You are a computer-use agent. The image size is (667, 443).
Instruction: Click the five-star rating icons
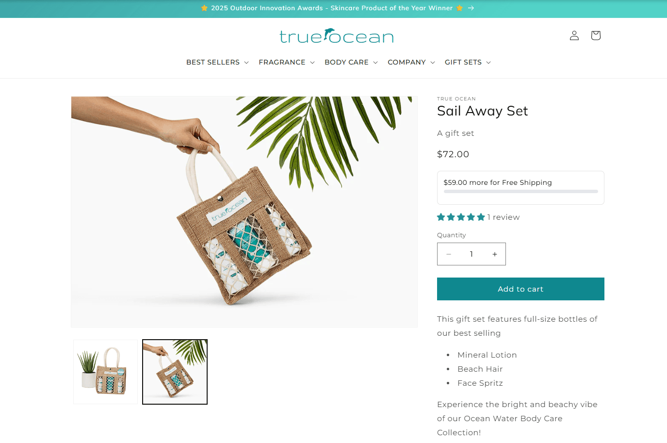(x=461, y=217)
